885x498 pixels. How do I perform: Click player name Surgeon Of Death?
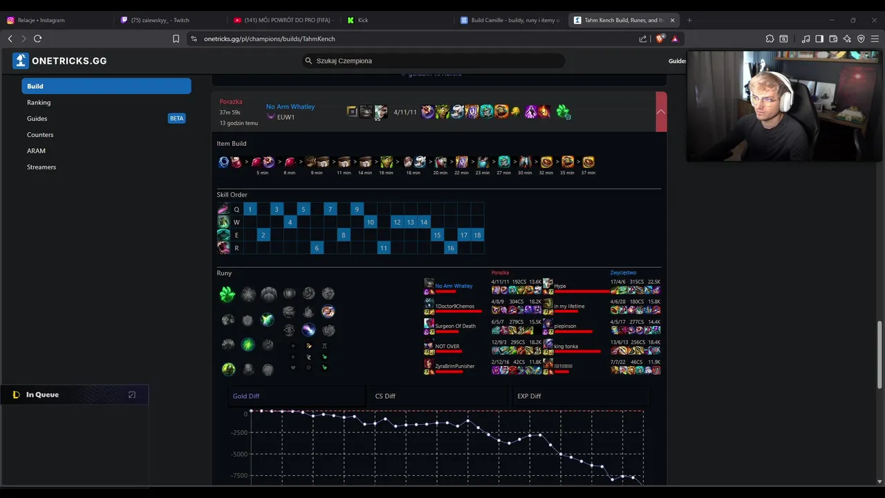pos(456,326)
